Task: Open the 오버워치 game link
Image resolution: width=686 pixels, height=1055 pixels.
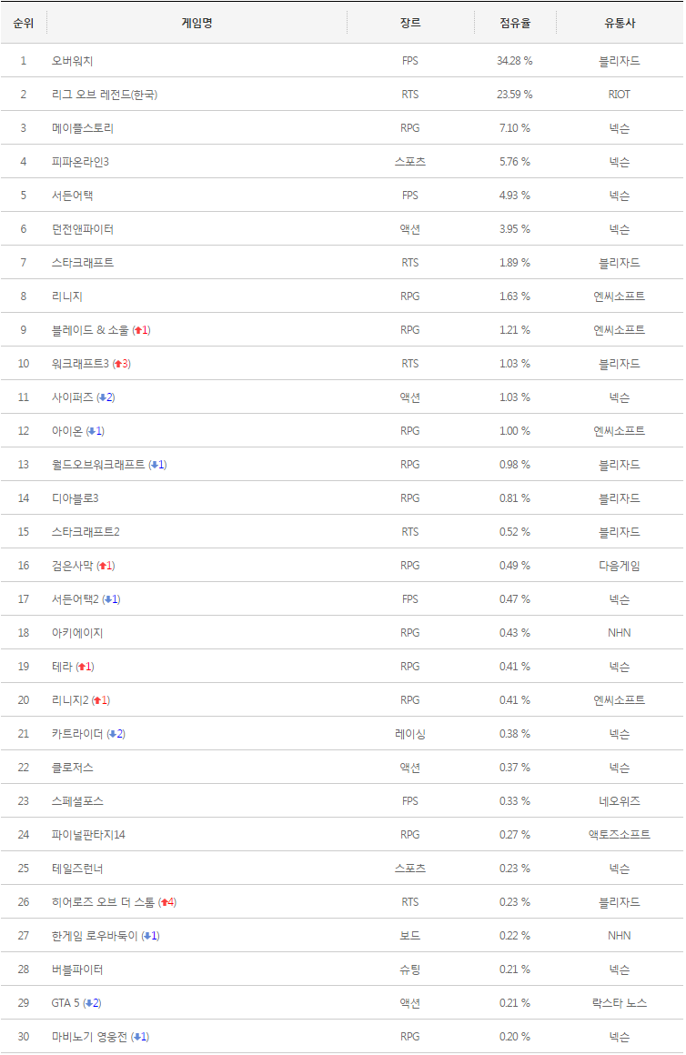Action: click(x=73, y=61)
